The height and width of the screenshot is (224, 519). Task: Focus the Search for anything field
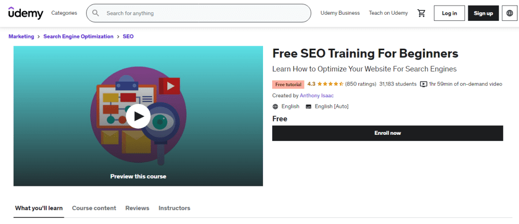[199, 13]
